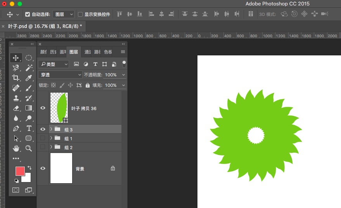Image resolution: width=341 pixels, height=208 pixels.
Task: Open the auto-select 图层 dropdown
Action: (x=63, y=14)
